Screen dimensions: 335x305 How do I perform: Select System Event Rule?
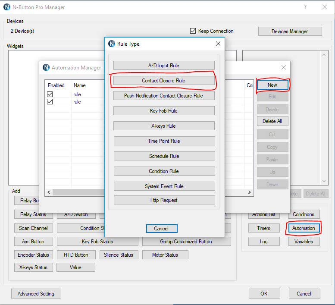pyautogui.click(x=164, y=186)
